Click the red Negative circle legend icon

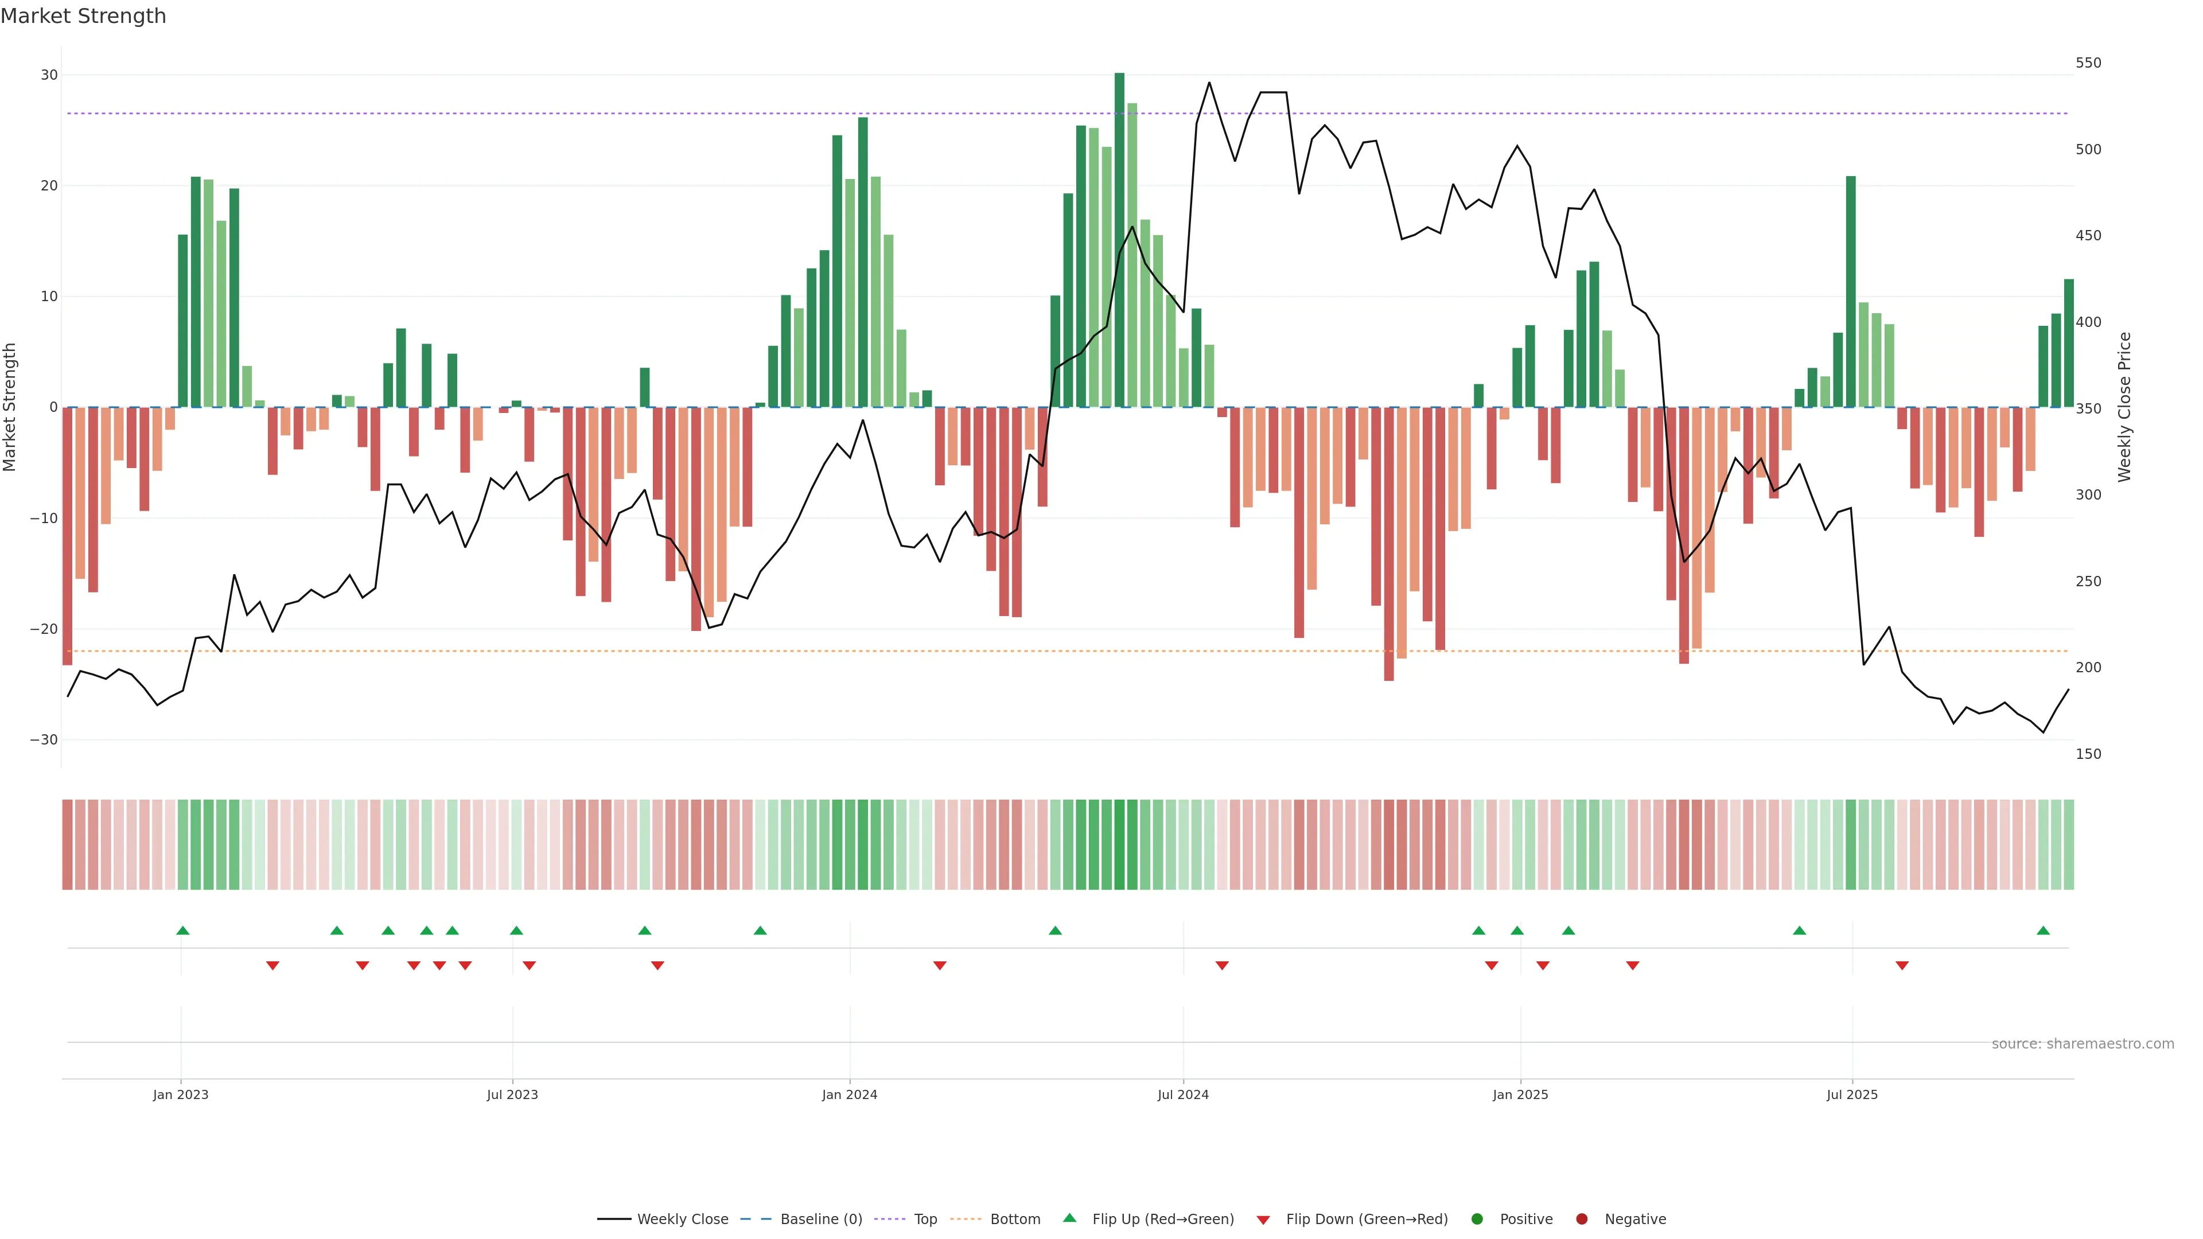coord(1581,1218)
